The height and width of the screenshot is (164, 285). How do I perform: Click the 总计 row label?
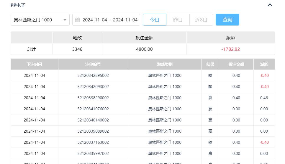coord(32,49)
